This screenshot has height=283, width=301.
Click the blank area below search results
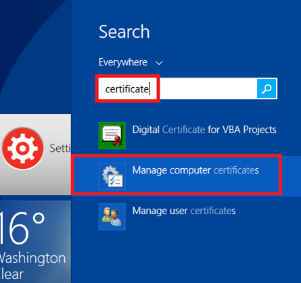(186, 257)
